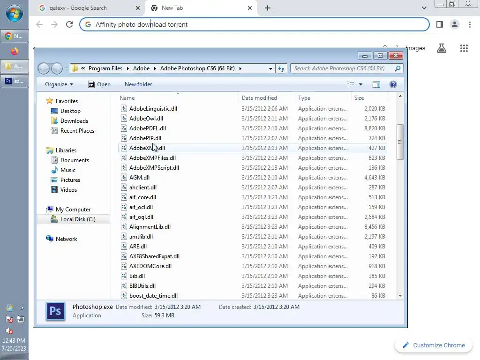Open the Documents library
The height and width of the screenshot is (360, 480).
[x=75, y=160]
